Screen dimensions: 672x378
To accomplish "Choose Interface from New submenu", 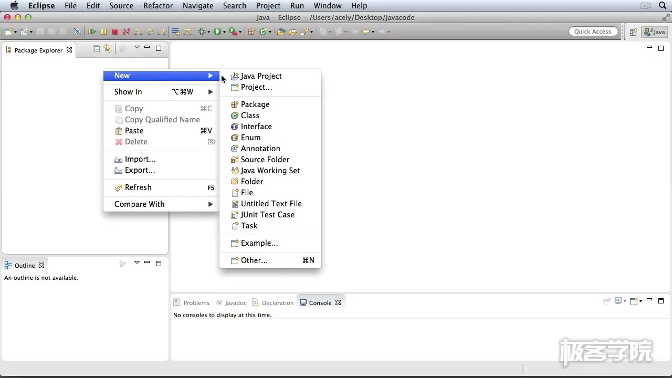I will [270, 126].
